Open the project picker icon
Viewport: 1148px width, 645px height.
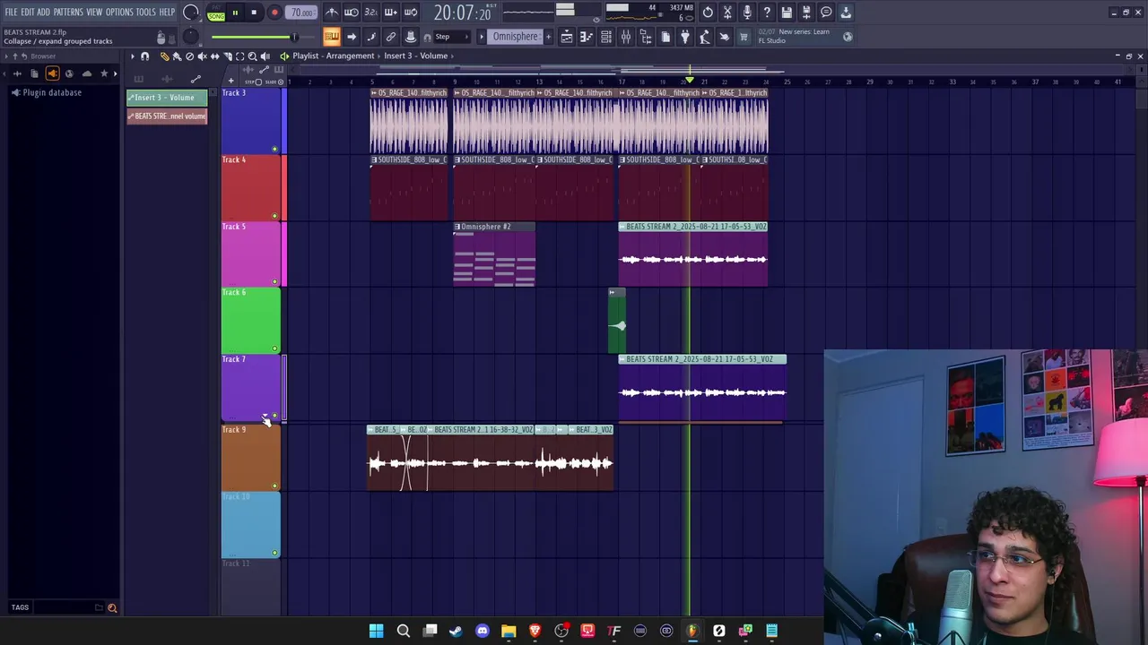click(x=665, y=37)
